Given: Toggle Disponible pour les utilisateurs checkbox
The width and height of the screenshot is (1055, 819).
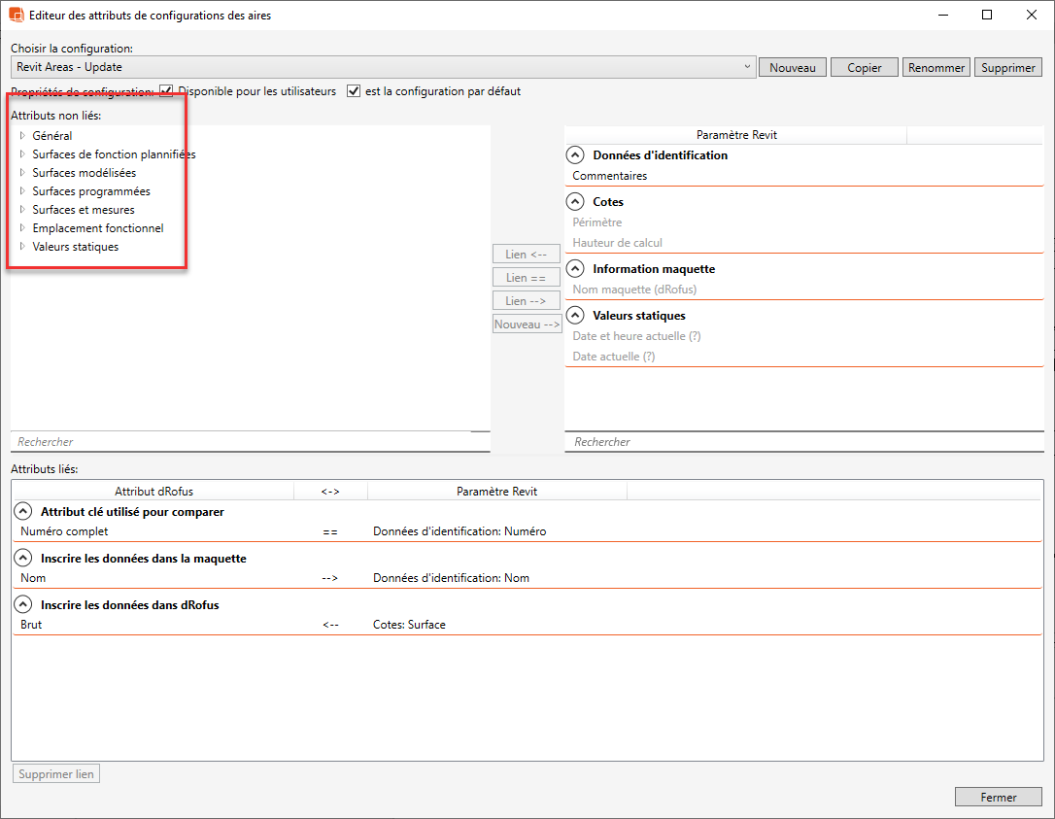Looking at the screenshot, I should (x=166, y=91).
